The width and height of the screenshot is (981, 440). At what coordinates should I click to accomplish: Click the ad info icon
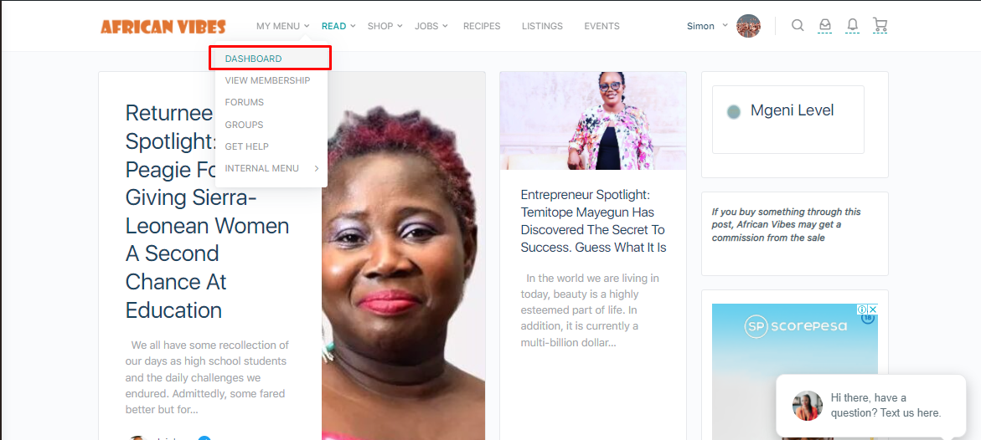click(x=862, y=310)
